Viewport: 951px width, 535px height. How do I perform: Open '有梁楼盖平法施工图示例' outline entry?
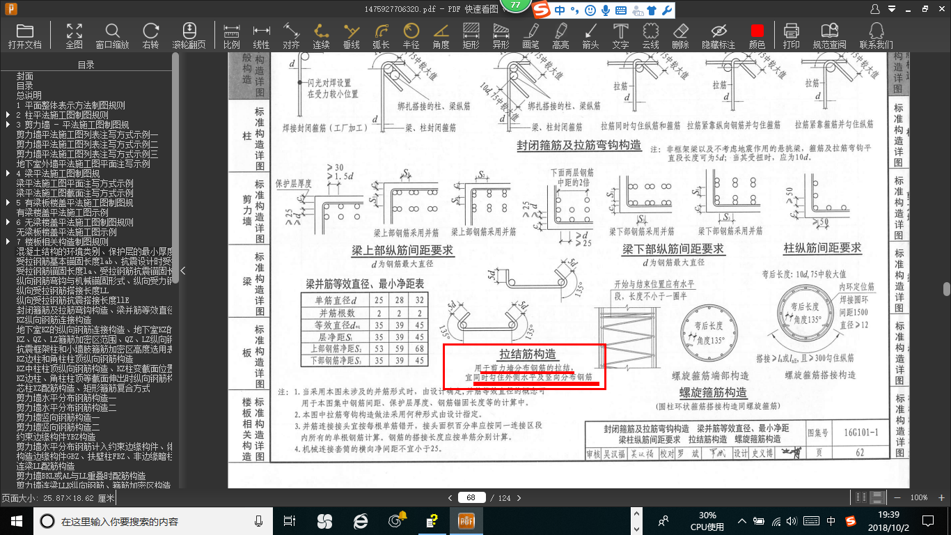pyautogui.click(x=63, y=212)
